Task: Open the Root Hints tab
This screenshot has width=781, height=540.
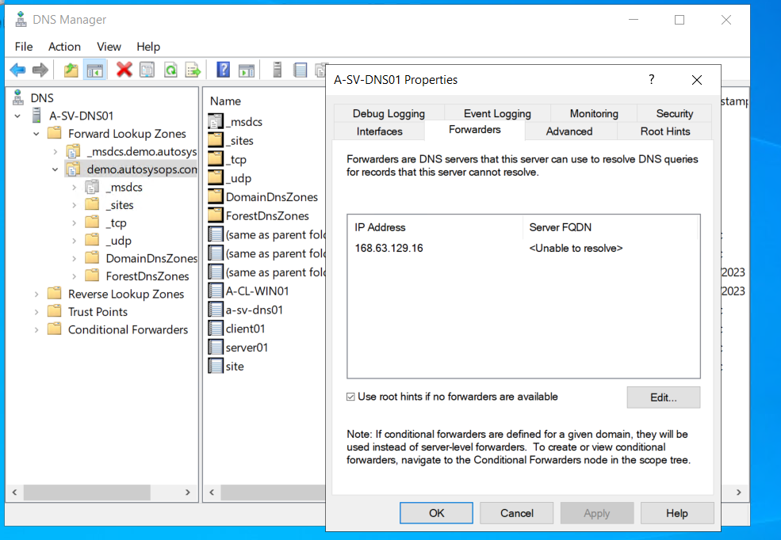Action: [664, 131]
